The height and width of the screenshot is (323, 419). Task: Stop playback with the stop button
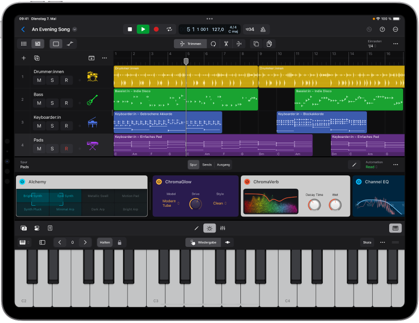coord(130,29)
